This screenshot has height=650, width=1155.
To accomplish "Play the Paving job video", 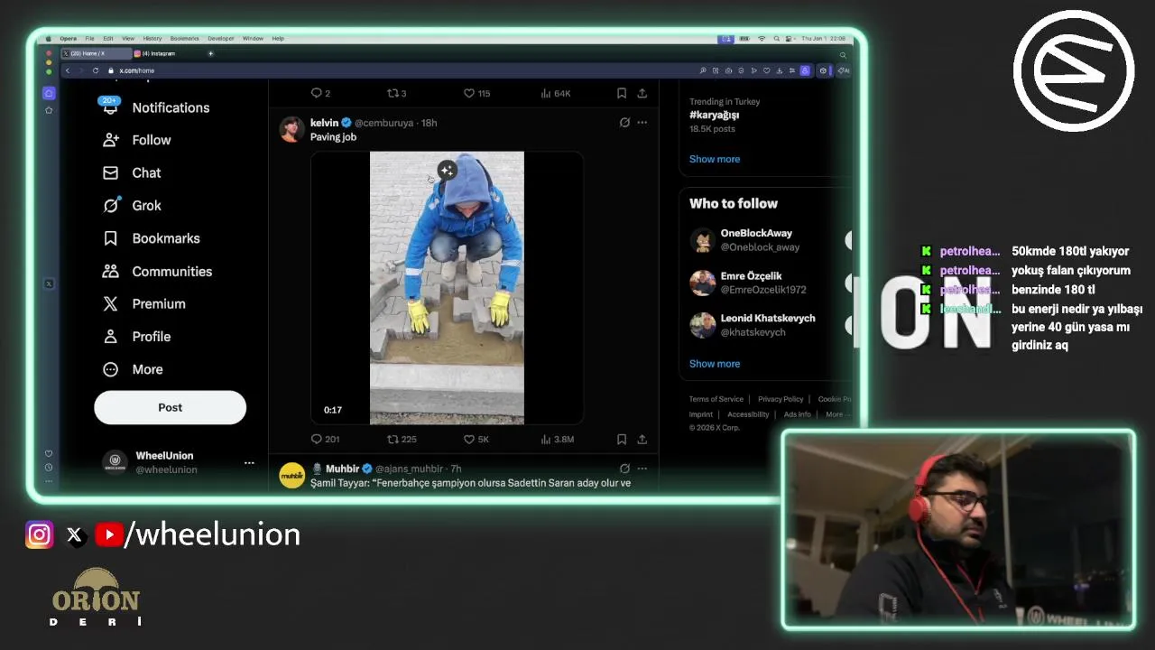I will [x=447, y=288].
